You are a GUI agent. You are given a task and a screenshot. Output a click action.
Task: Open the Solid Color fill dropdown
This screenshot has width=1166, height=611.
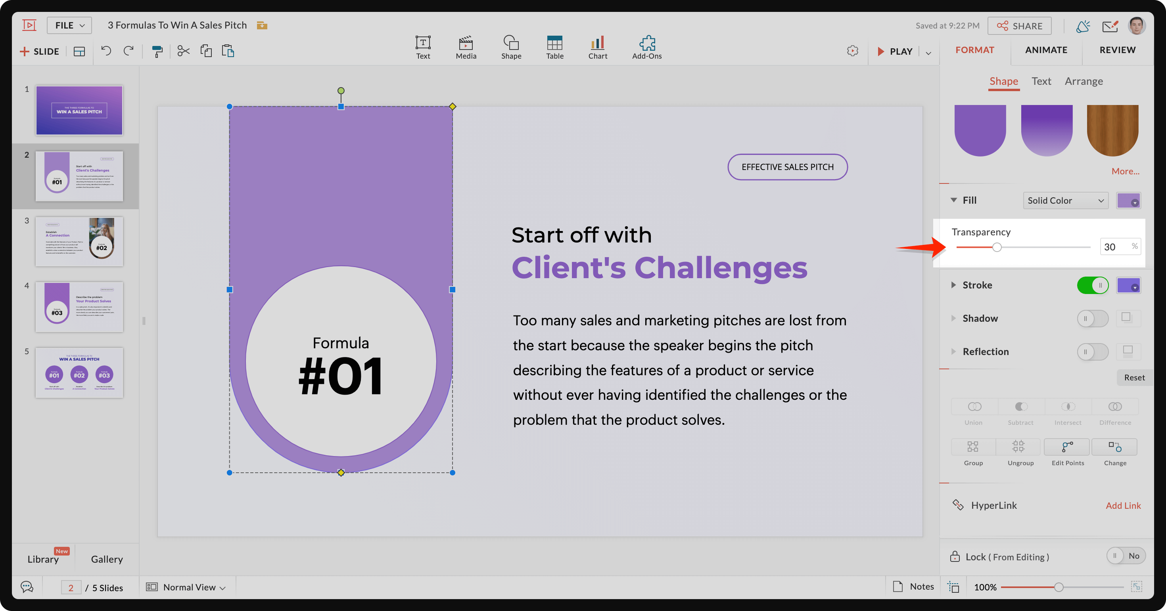pos(1065,200)
